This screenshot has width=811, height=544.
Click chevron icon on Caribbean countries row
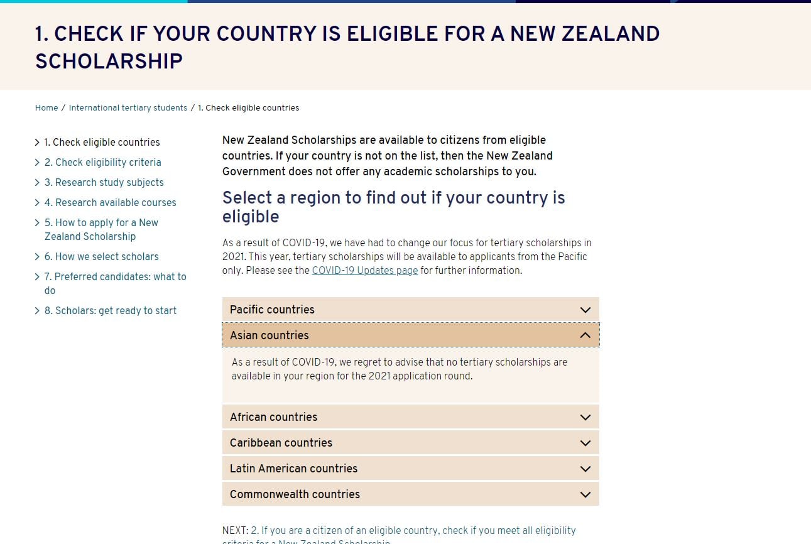click(585, 443)
